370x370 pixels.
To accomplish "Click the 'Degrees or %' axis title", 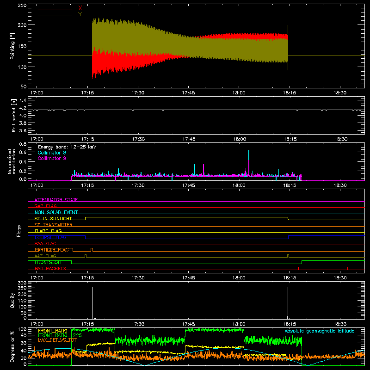I will pyautogui.click(x=12, y=346).
